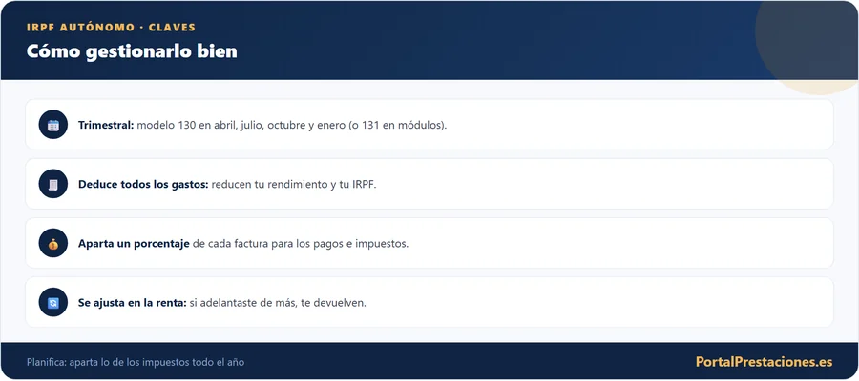Click the 'Deduce todos los gastos:' bold label
The height and width of the screenshot is (381, 859).
pos(143,184)
